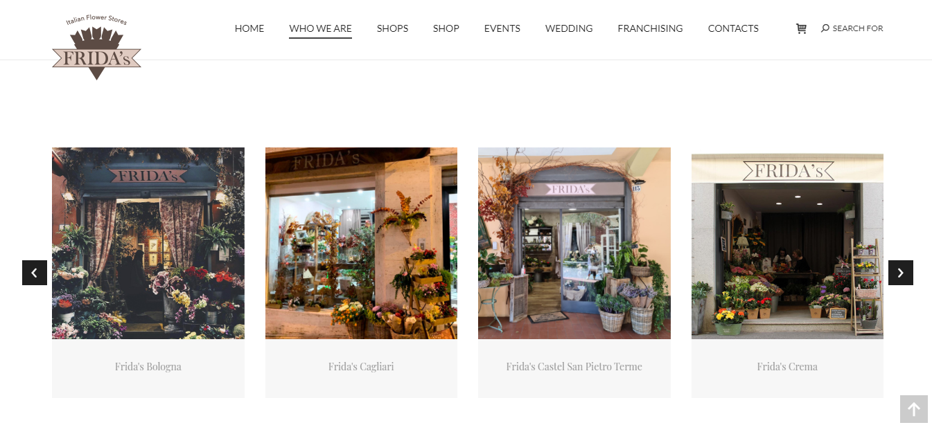Open the CONTACTS page
Screen dimensions: 932x425
point(733,28)
